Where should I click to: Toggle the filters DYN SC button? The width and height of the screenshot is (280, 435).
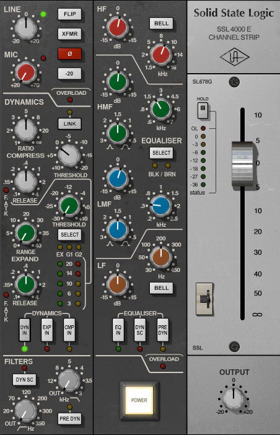tap(24, 380)
